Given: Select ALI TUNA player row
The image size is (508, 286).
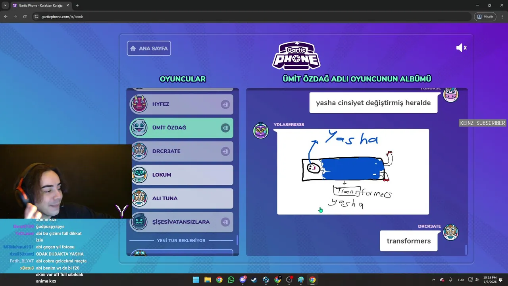Looking at the screenshot, I should pyautogui.click(x=182, y=198).
